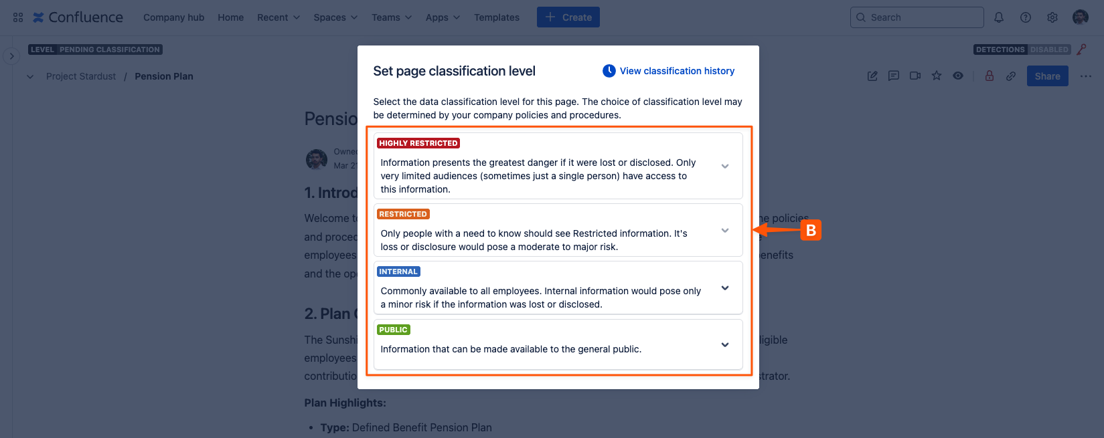This screenshot has height=438, width=1104.
Task: Open the page comments icon
Action: 894,76
